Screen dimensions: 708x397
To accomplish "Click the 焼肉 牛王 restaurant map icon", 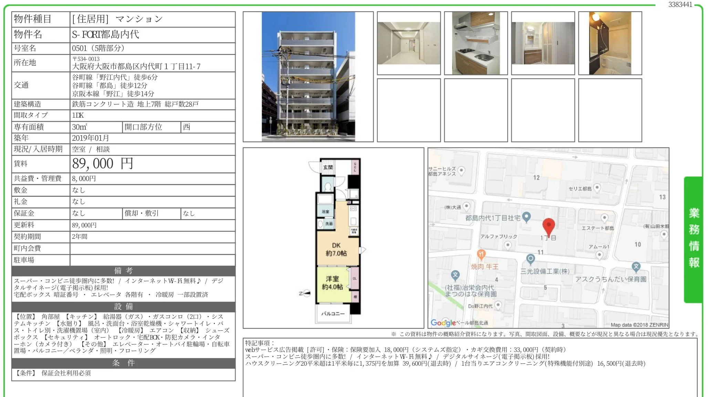I will [x=481, y=255].
